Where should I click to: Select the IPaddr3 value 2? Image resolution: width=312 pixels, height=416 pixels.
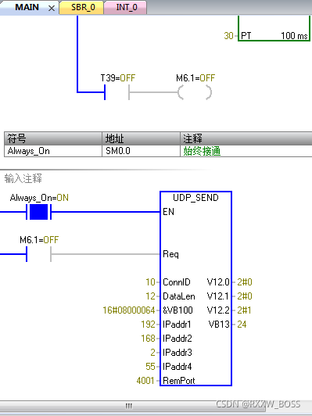point(152,353)
